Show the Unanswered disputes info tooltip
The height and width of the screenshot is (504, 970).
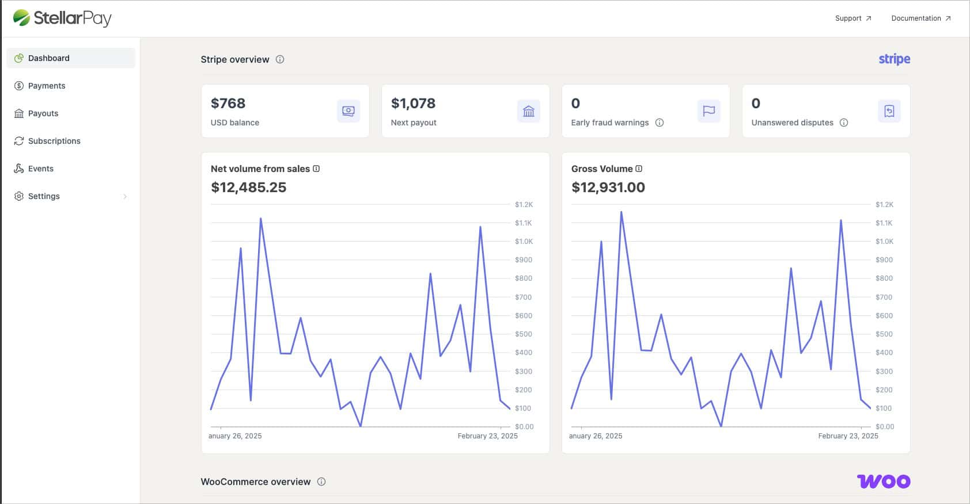click(x=844, y=123)
